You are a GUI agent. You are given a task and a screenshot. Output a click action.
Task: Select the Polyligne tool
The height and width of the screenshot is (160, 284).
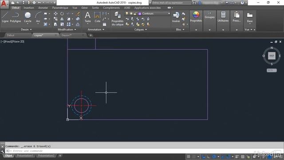(16, 17)
